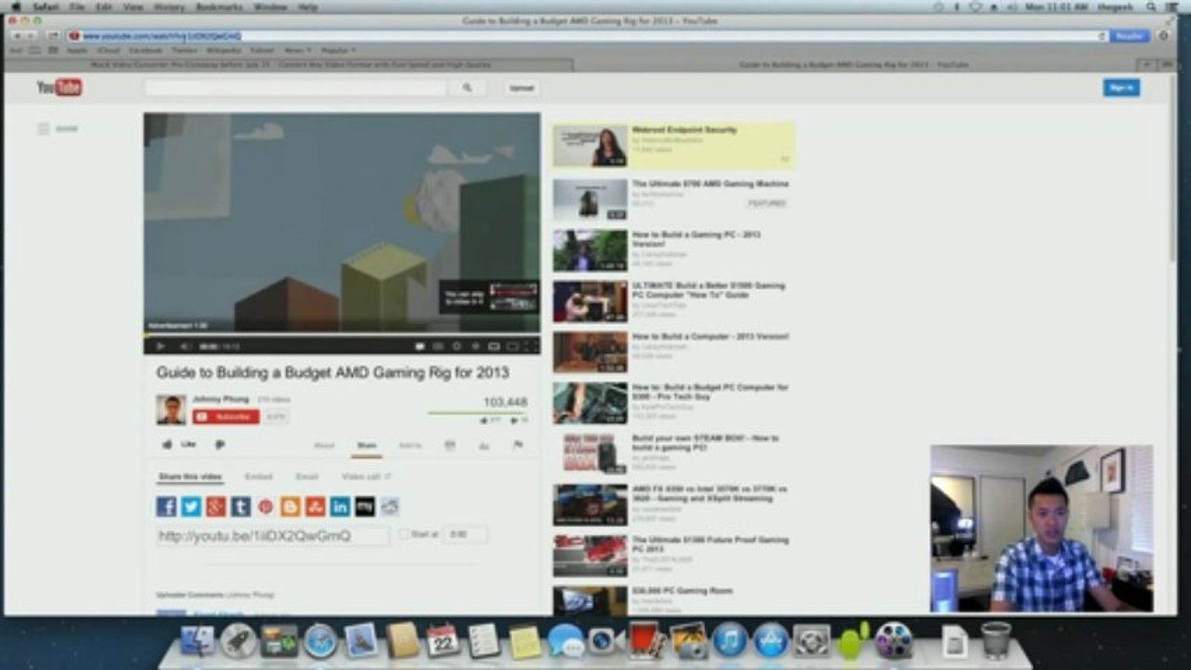Open the Window menu in the menu bar

coord(270,7)
